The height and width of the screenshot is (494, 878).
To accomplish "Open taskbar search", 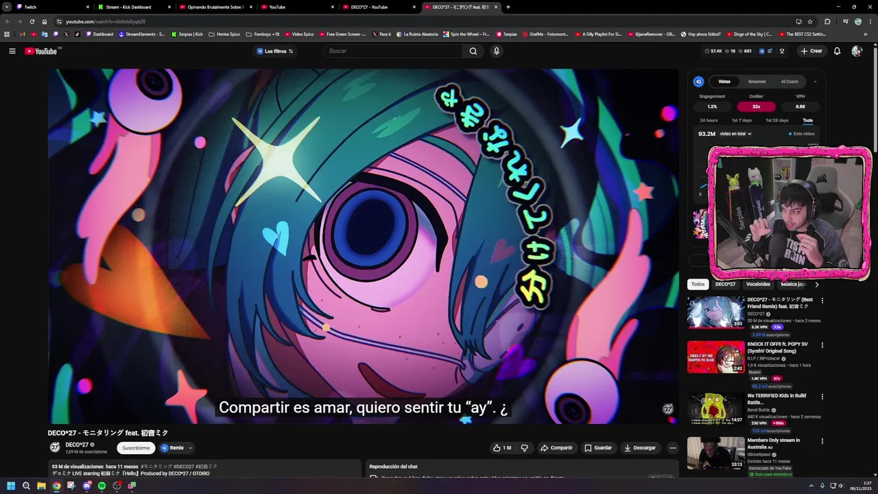I will tap(26, 486).
